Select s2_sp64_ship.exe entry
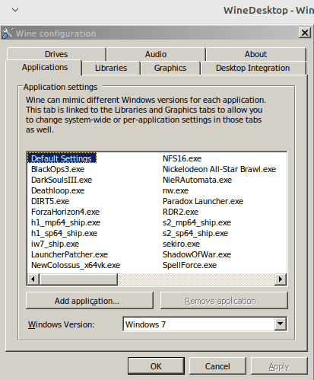Viewport: 314px width, 380px height. pos(195,233)
